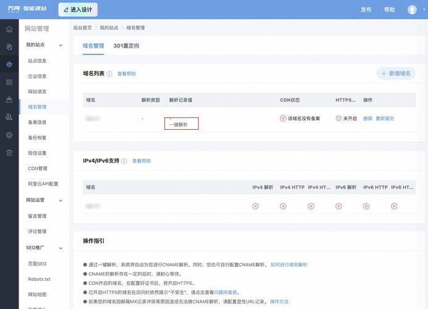Switch to the 301重定向 tab
The image size is (428, 309).
pyautogui.click(x=126, y=46)
